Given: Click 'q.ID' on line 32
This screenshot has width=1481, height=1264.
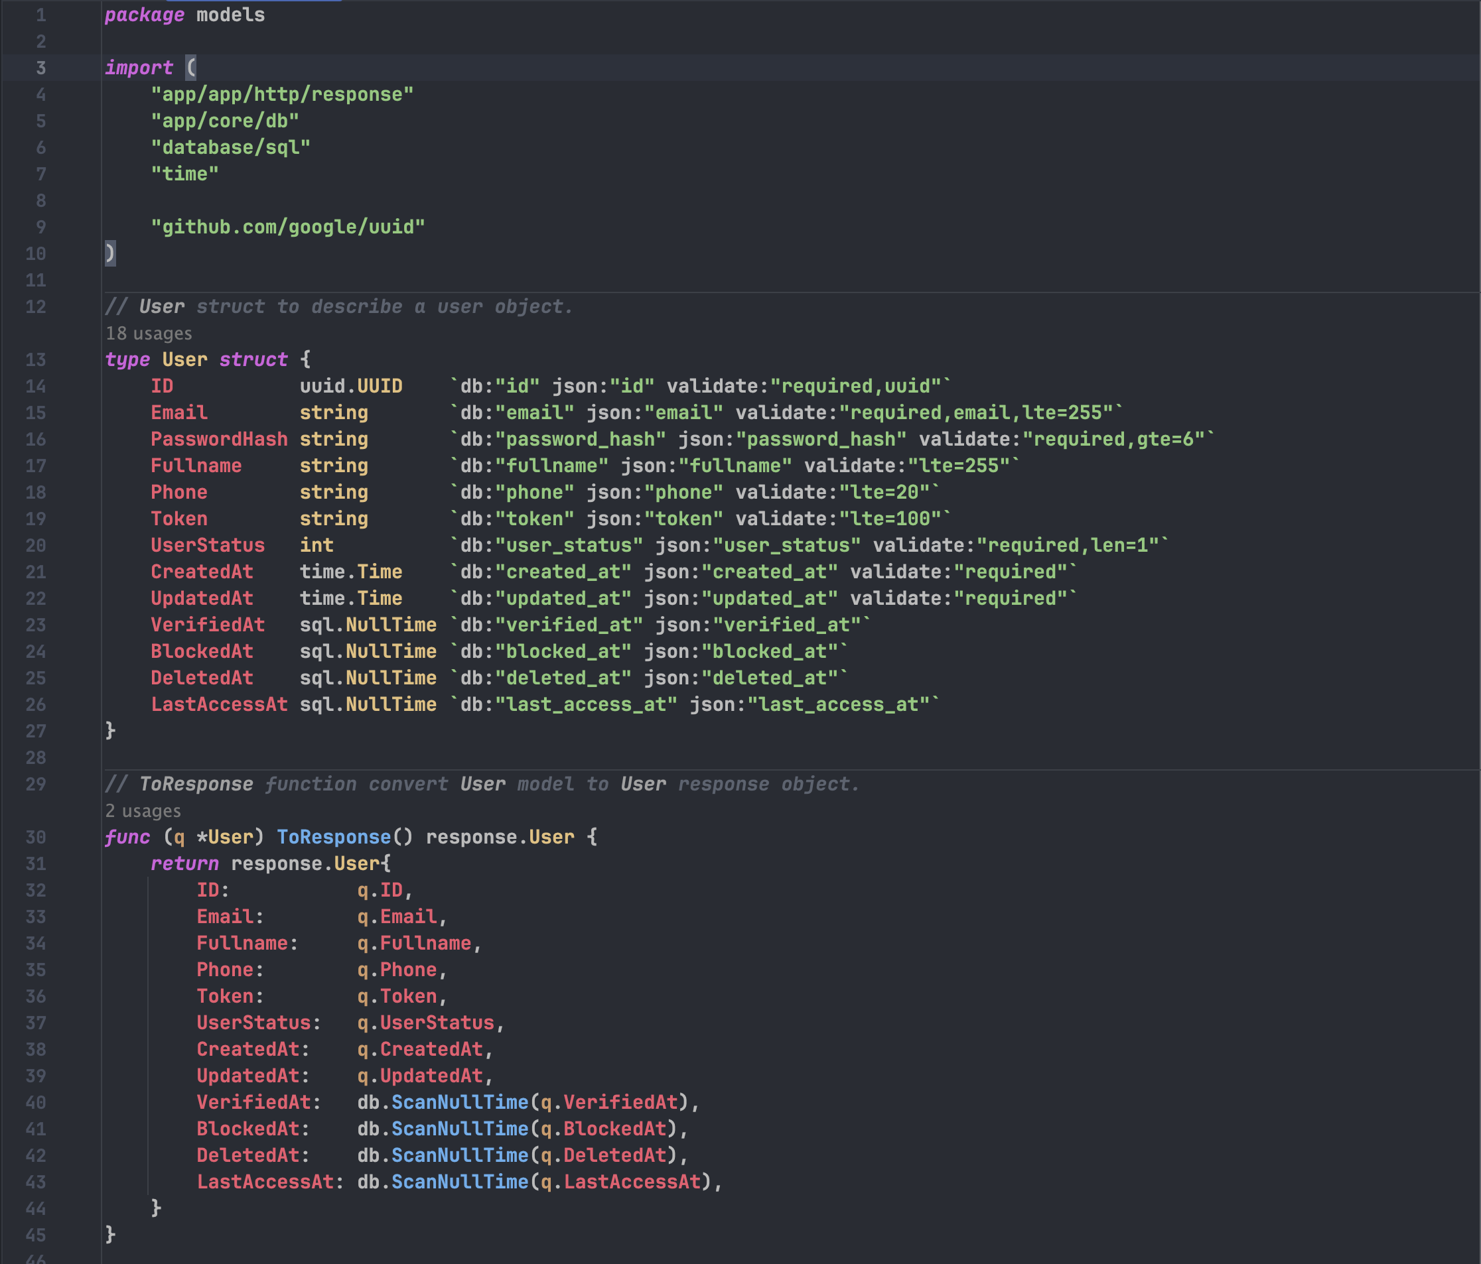Looking at the screenshot, I should pyautogui.click(x=380, y=890).
